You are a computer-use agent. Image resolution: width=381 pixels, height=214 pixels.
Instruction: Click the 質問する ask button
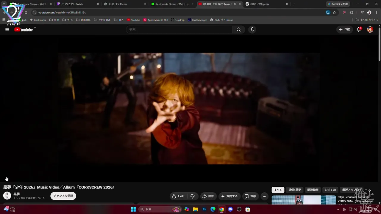(x=229, y=196)
